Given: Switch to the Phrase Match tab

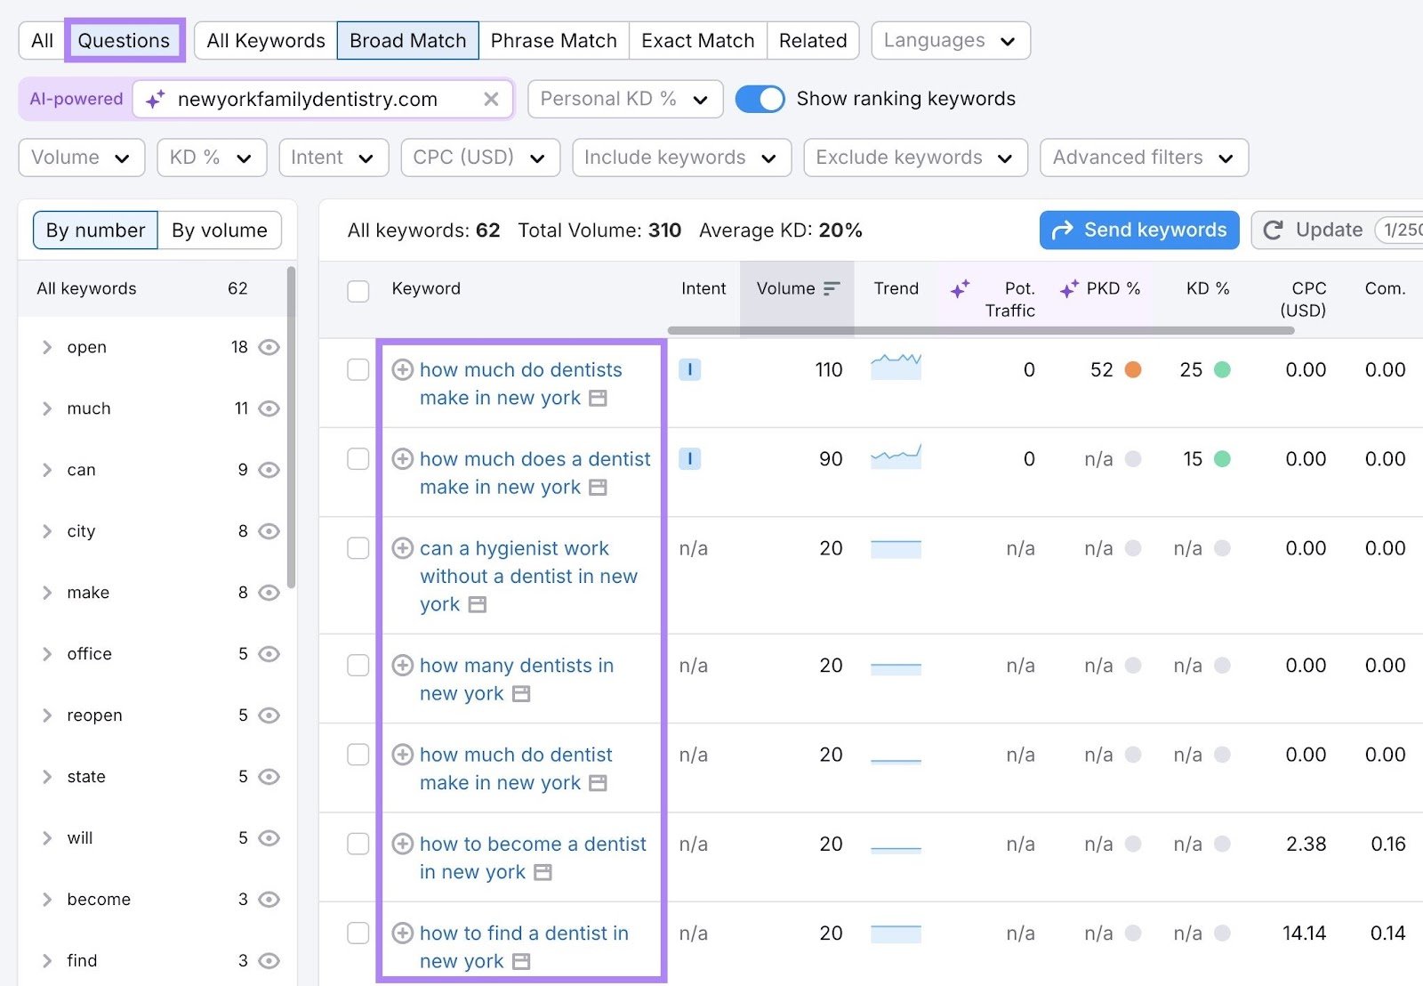Looking at the screenshot, I should tap(554, 40).
